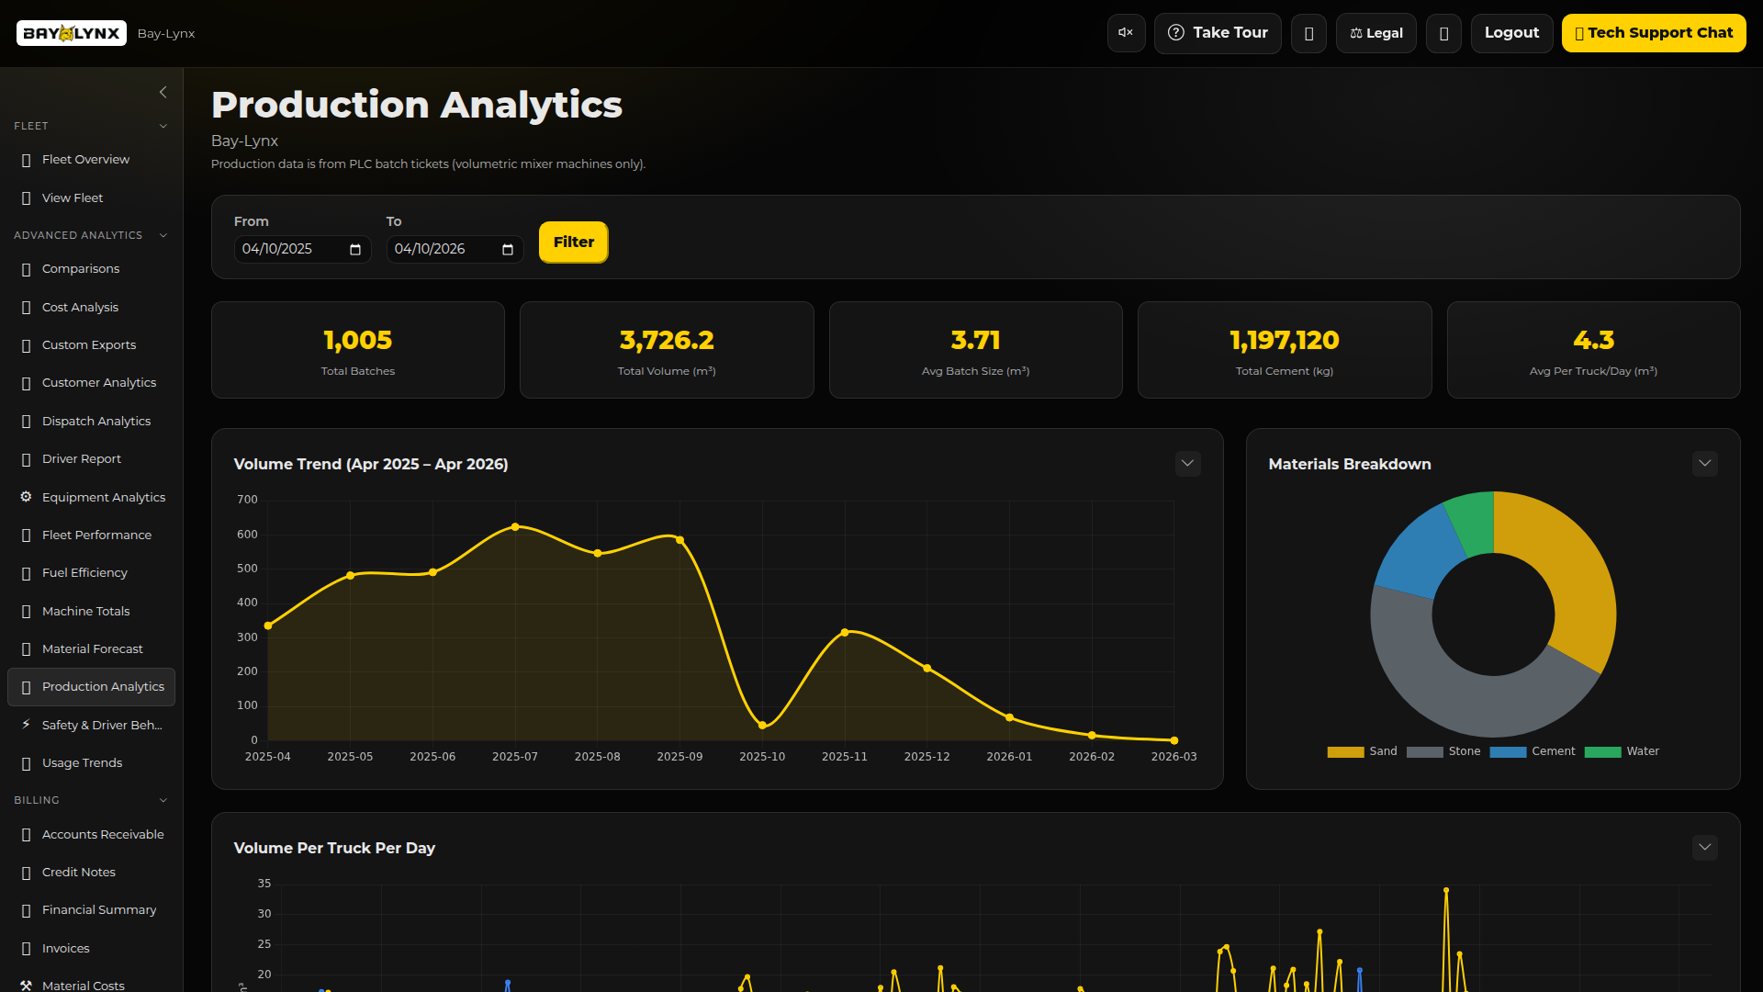Open the Fuel Efficiency page
This screenshot has width=1763, height=992.
84,572
